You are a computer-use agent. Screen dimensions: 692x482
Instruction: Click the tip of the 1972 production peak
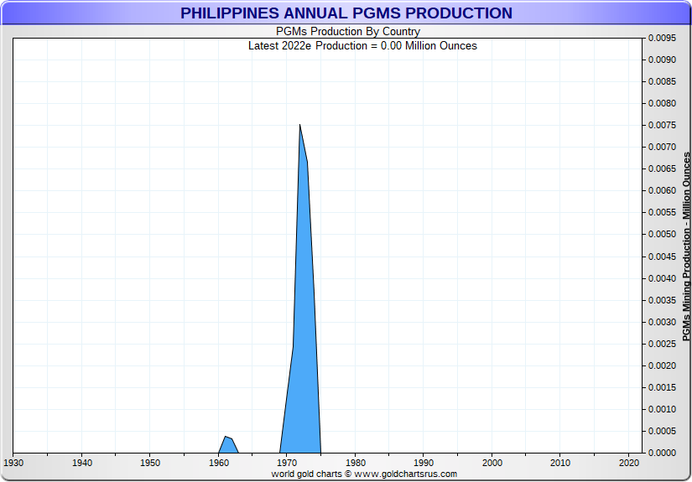(299, 126)
